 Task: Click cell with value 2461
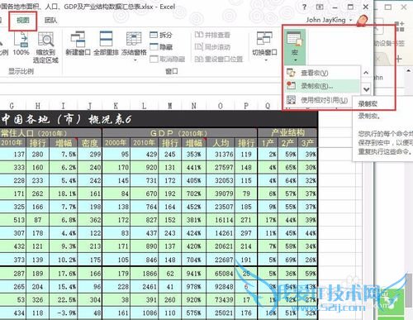(144, 287)
